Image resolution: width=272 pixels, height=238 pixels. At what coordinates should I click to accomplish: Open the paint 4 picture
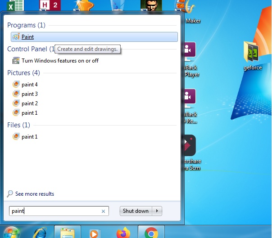click(29, 85)
